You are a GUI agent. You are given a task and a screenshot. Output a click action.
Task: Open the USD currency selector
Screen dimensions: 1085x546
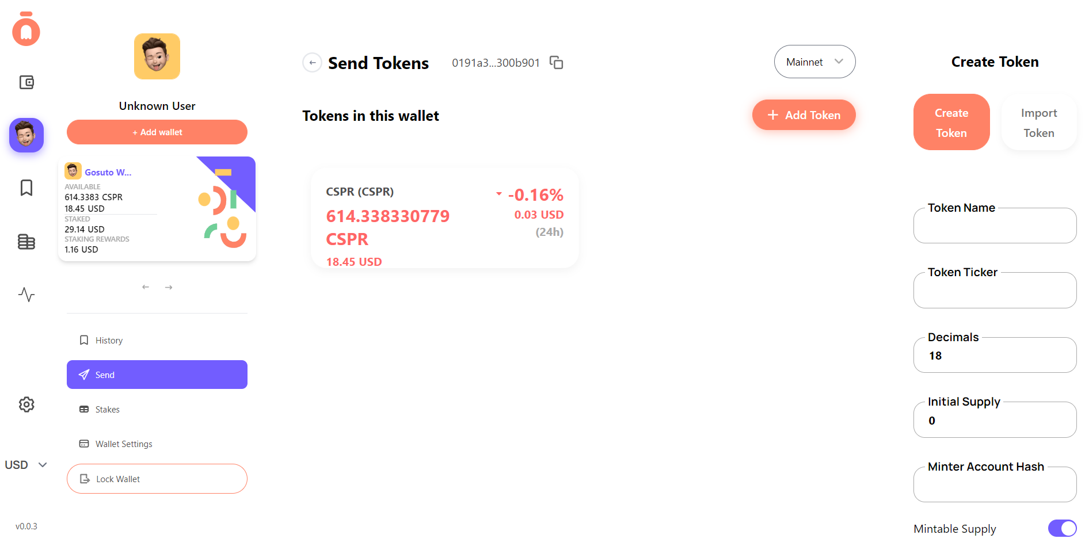click(26, 465)
